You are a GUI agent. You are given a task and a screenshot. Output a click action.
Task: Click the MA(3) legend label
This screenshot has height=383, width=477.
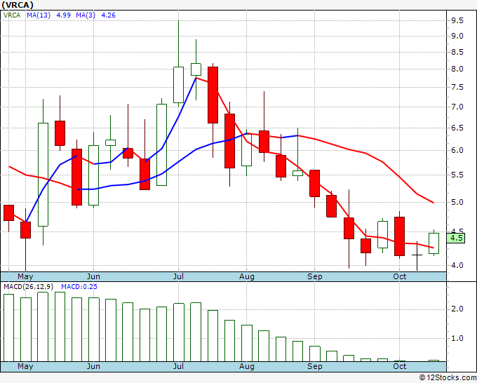(x=86, y=15)
